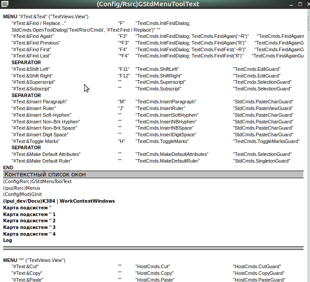Click the "HostCmds.Copy" command text
This screenshot has width=310, height=282.
pos(155,273)
